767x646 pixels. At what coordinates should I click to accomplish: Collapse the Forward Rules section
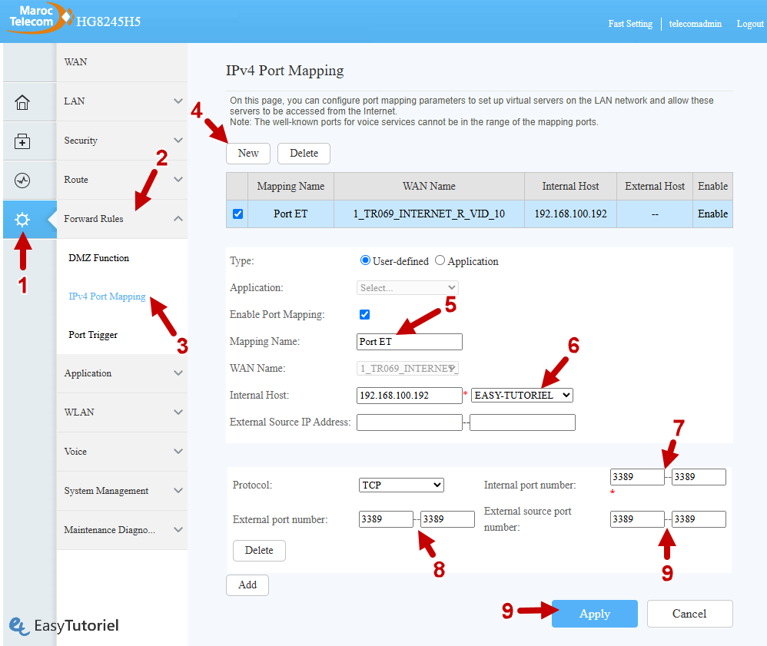(121, 219)
